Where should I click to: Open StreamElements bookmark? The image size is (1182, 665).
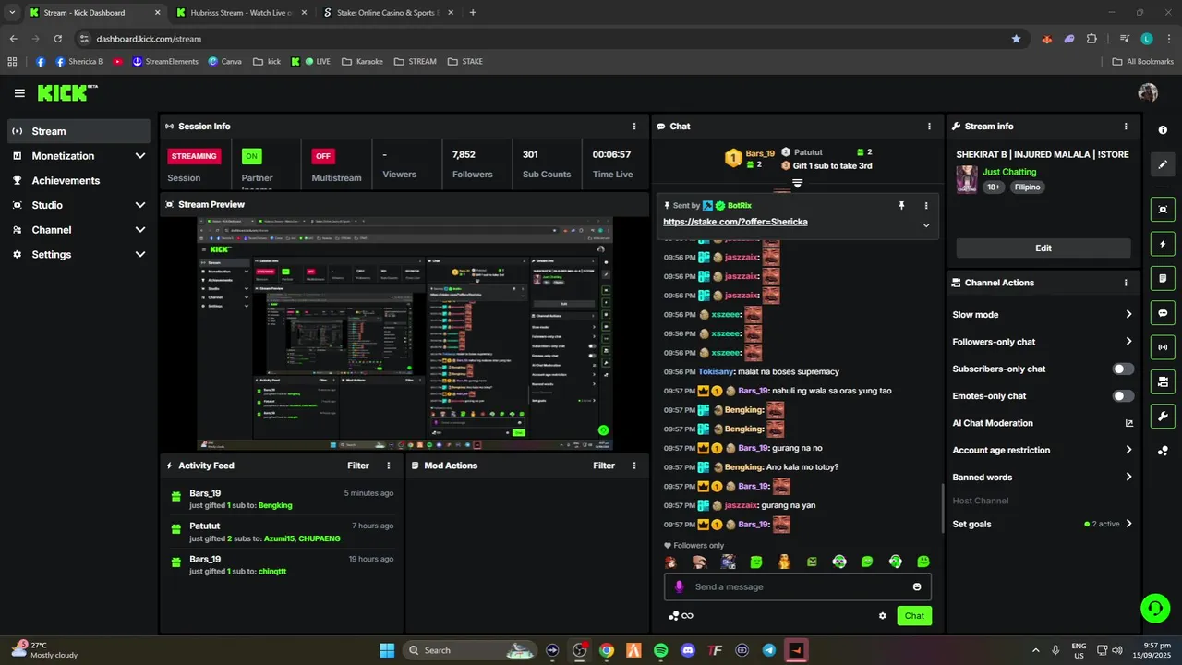pyautogui.click(x=165, y=62)
